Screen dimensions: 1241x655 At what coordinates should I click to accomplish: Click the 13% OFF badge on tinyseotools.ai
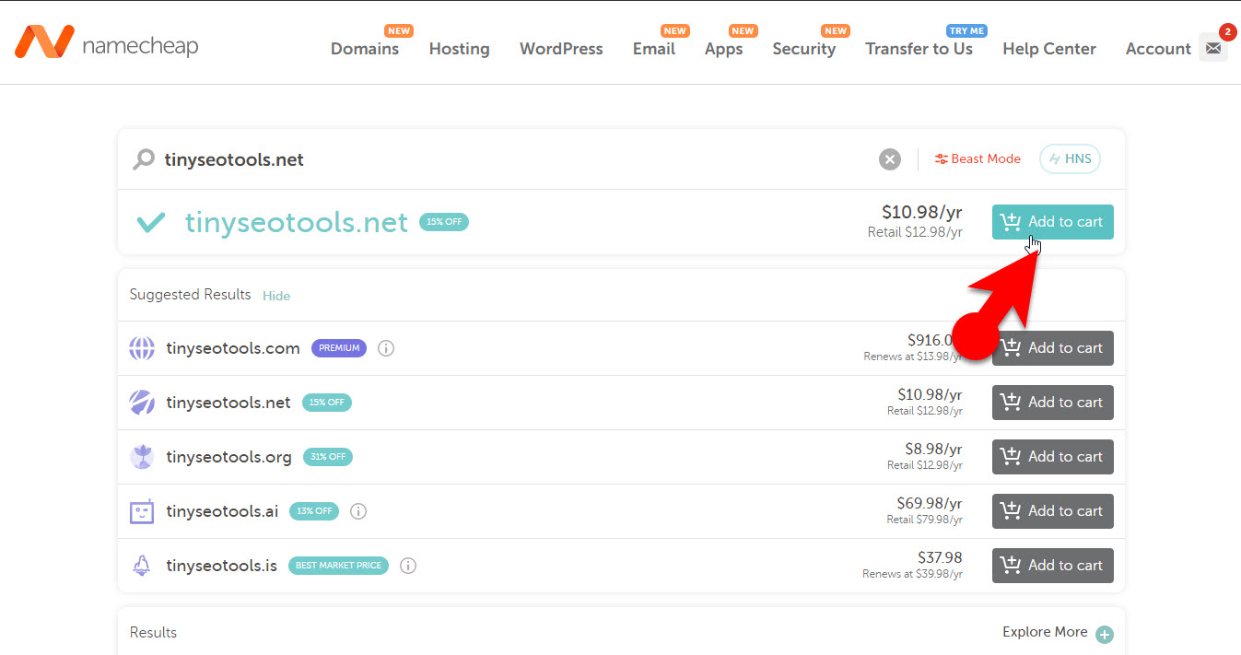pos(314,510)
